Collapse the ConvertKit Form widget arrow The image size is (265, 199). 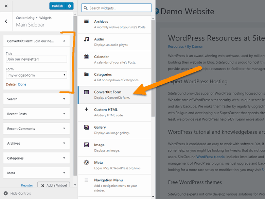(64, 41)
